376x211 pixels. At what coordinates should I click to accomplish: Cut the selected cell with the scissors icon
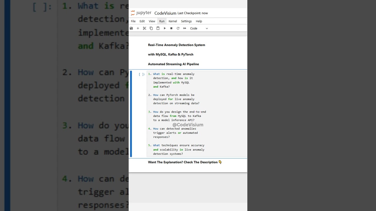pyautogui.click(x=145, y=28)
